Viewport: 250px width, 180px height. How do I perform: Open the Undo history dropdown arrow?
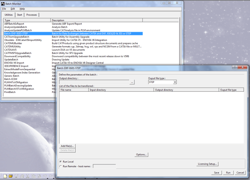(x=47, y=178)
